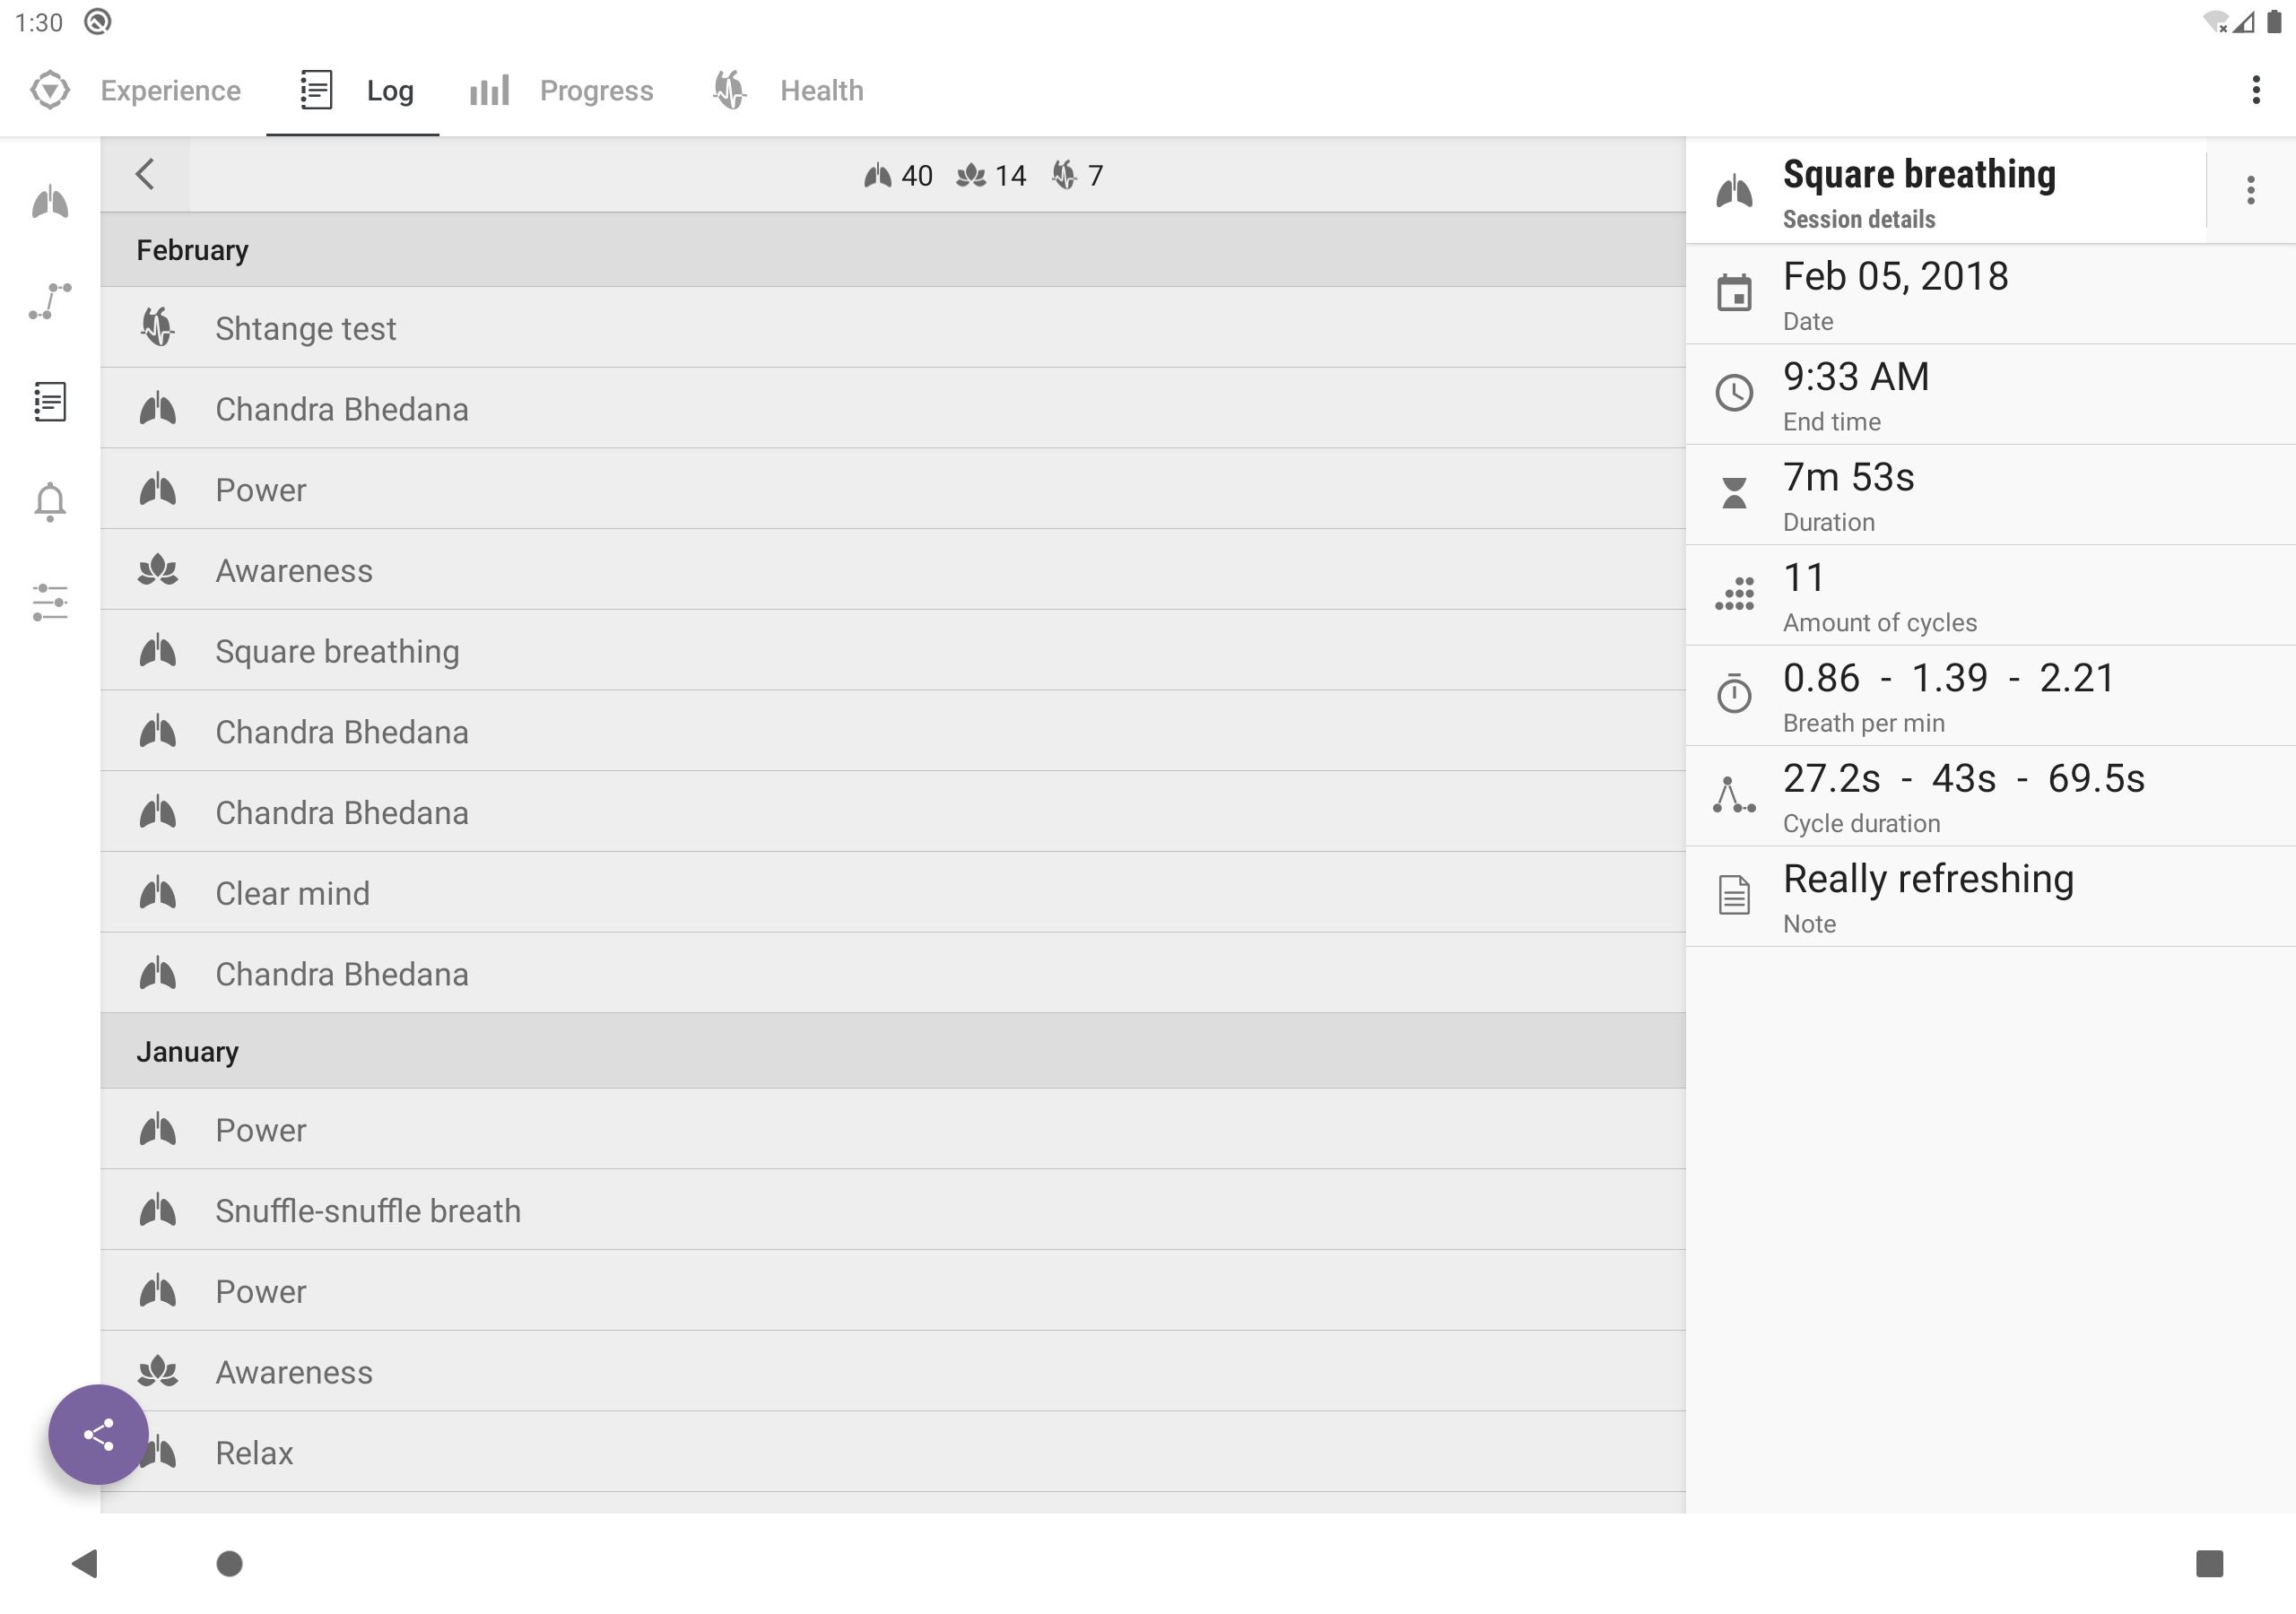The height and width of the screenshot is (1614, 2296).
Task: Open first Chandra Bhedana entry under Shtange test
Action: pos(892,409)
